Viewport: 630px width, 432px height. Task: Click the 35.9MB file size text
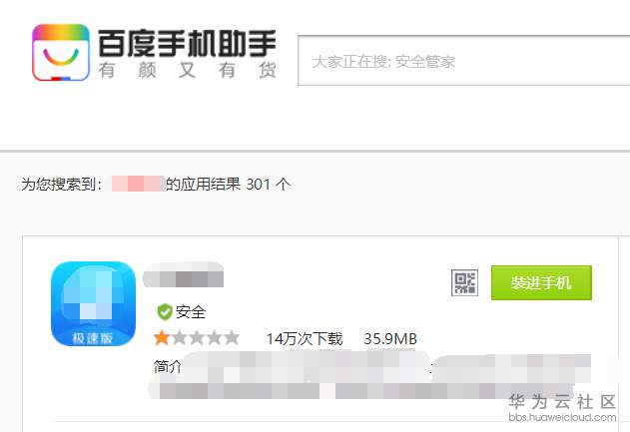390,339
